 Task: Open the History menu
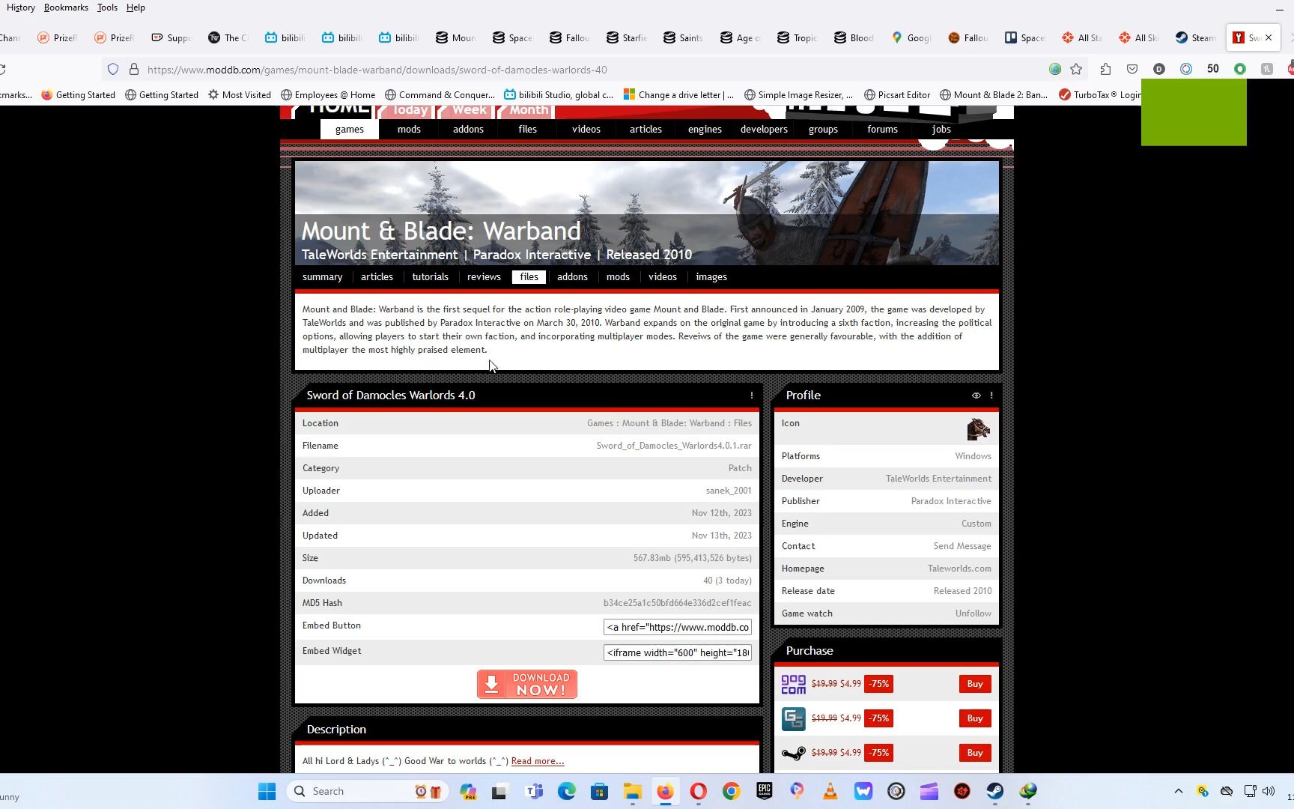pyautogui.click(x=20, y=7)
